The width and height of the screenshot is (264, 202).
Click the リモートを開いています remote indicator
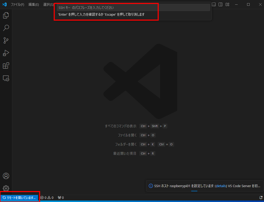pos(19,198)
